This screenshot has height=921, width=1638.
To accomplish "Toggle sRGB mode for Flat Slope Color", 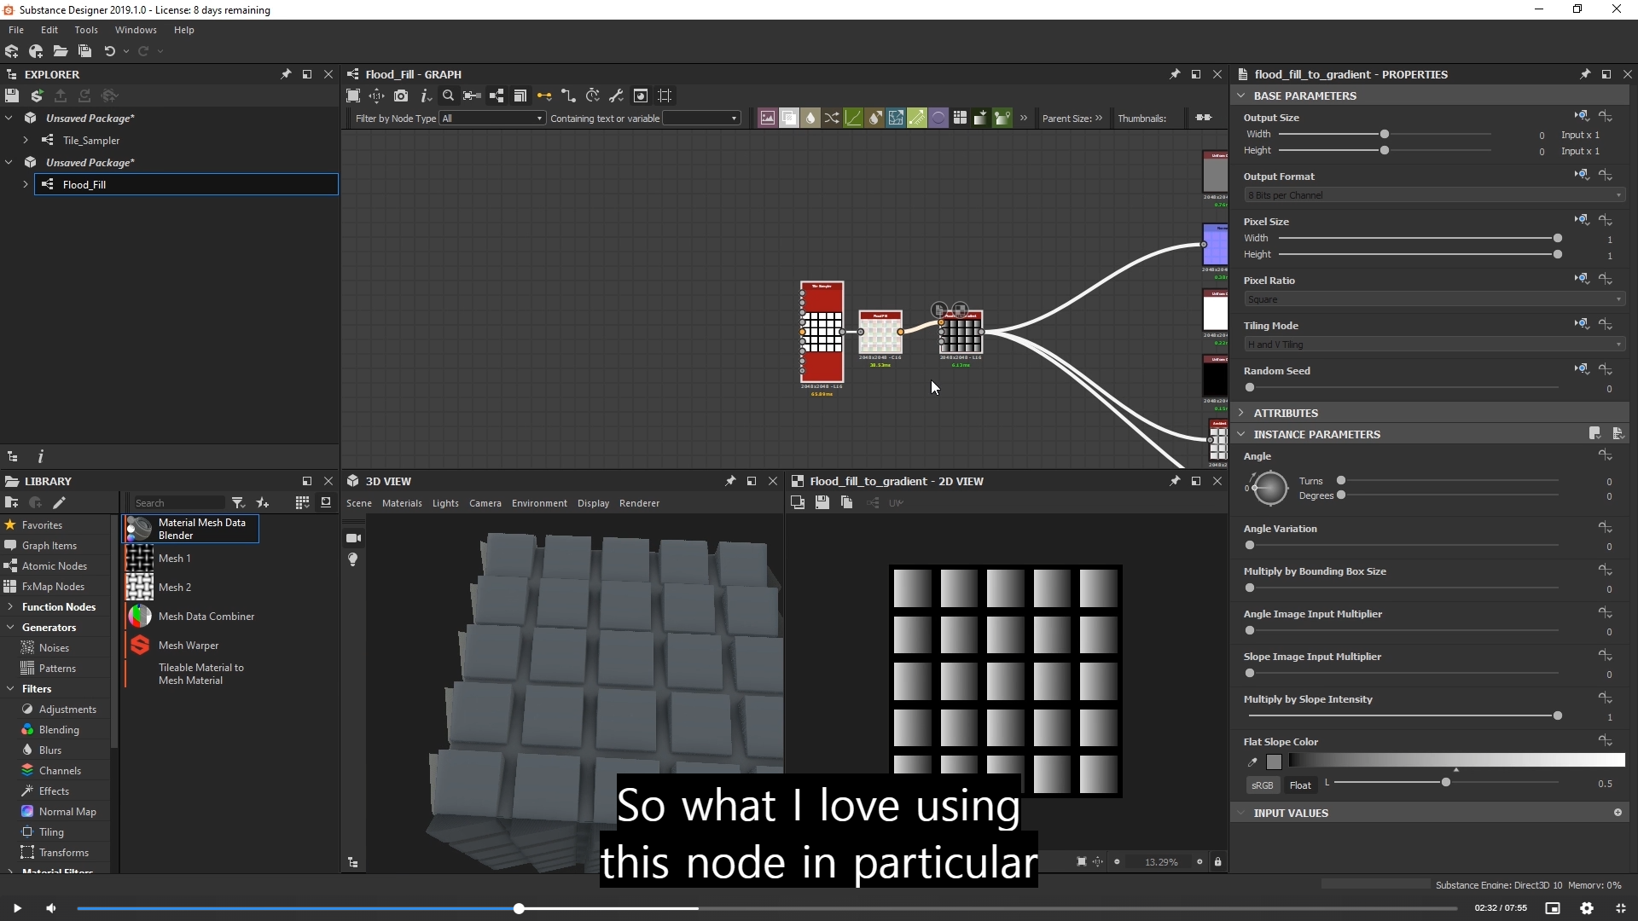I will tap(1262, 785).
